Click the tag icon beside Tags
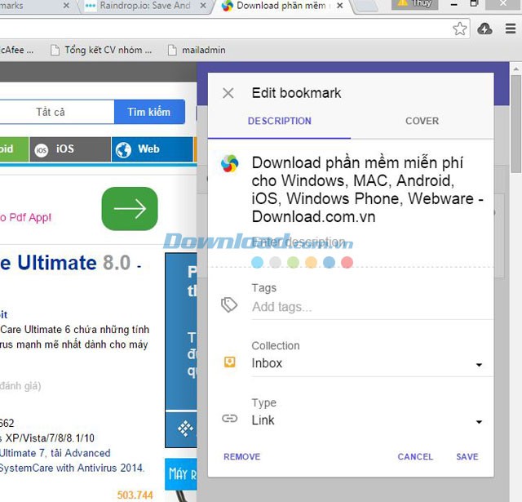522x502 pixels. coord(229,304)
